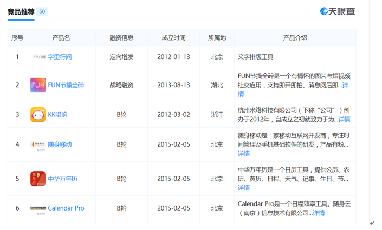Screen dimensions: 382x230
Task: Select date cell in Calendar Pro row
Action: [x=173, y=208]
